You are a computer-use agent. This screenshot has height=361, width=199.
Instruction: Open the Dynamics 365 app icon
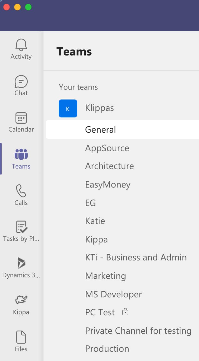[x=21, y=263]
